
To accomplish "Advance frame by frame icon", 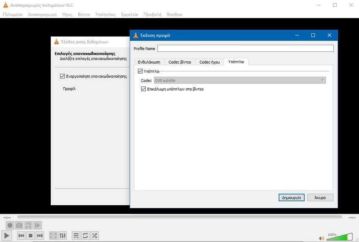I will (x=38, y=225).
